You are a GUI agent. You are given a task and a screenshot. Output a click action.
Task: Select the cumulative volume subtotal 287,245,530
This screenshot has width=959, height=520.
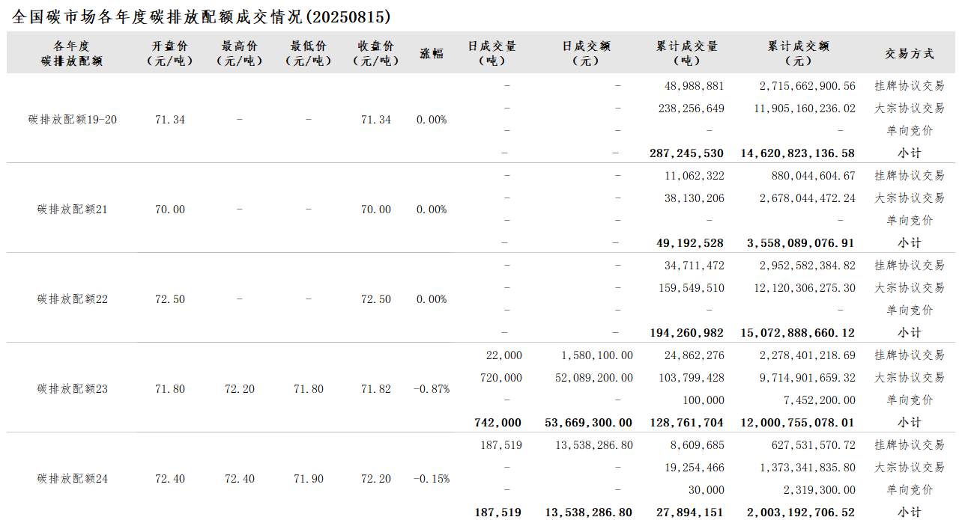point(687,153)
